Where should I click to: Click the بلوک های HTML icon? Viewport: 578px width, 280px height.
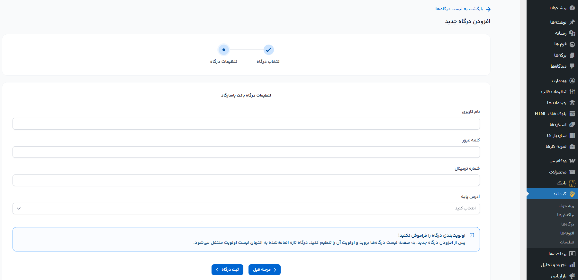point(572,114)
